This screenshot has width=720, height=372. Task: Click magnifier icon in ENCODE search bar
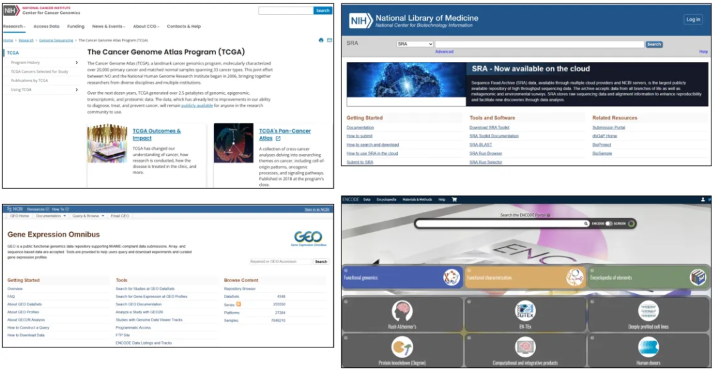coord(586,223)
